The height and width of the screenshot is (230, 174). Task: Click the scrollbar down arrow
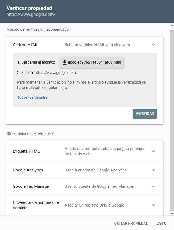pos(172,214)
